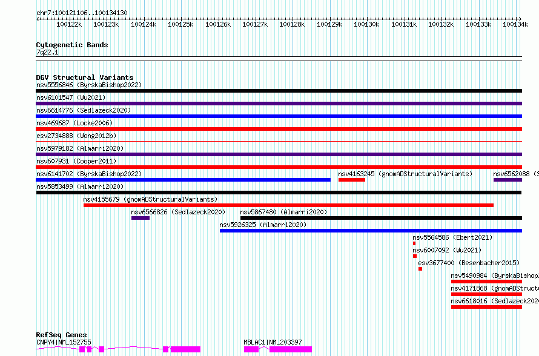Open the nsv5926325 (Almarri2020) label
This screenshot has width=539, height=356.
(x=263, y=225)
